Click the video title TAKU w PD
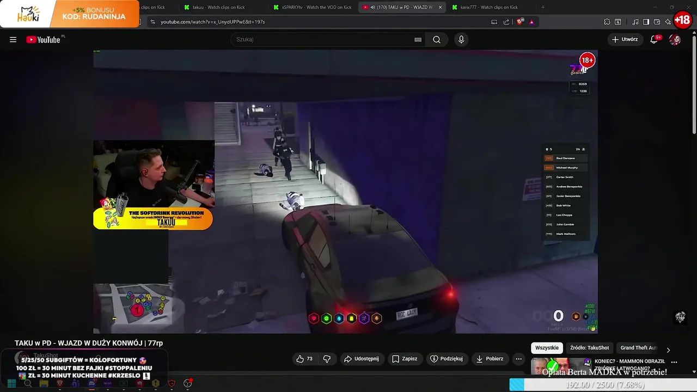 [89, 343]
